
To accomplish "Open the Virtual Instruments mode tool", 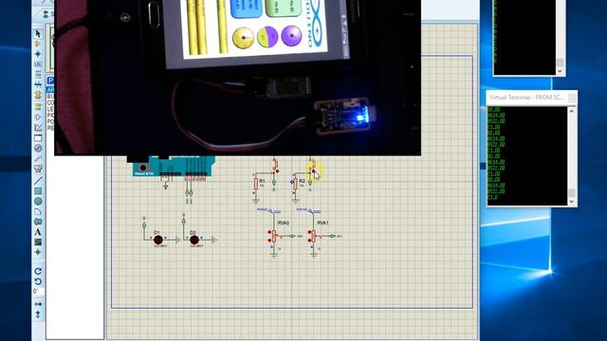I will (x=38, y=169).
